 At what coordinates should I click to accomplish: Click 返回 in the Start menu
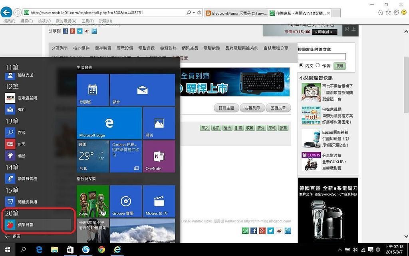tap(13, 236)
